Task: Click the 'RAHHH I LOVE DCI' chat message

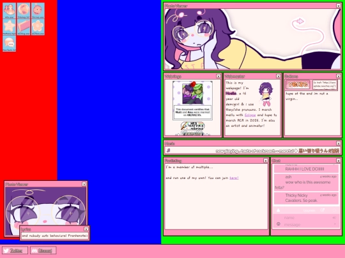Action: click(x=306, y=168)
